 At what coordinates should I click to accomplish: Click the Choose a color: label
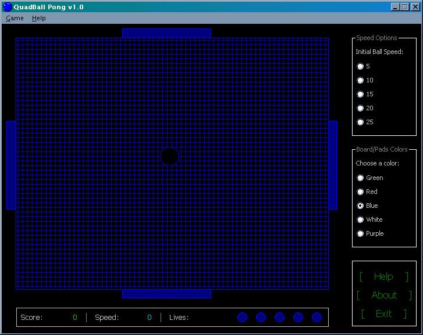coord(377,163)
